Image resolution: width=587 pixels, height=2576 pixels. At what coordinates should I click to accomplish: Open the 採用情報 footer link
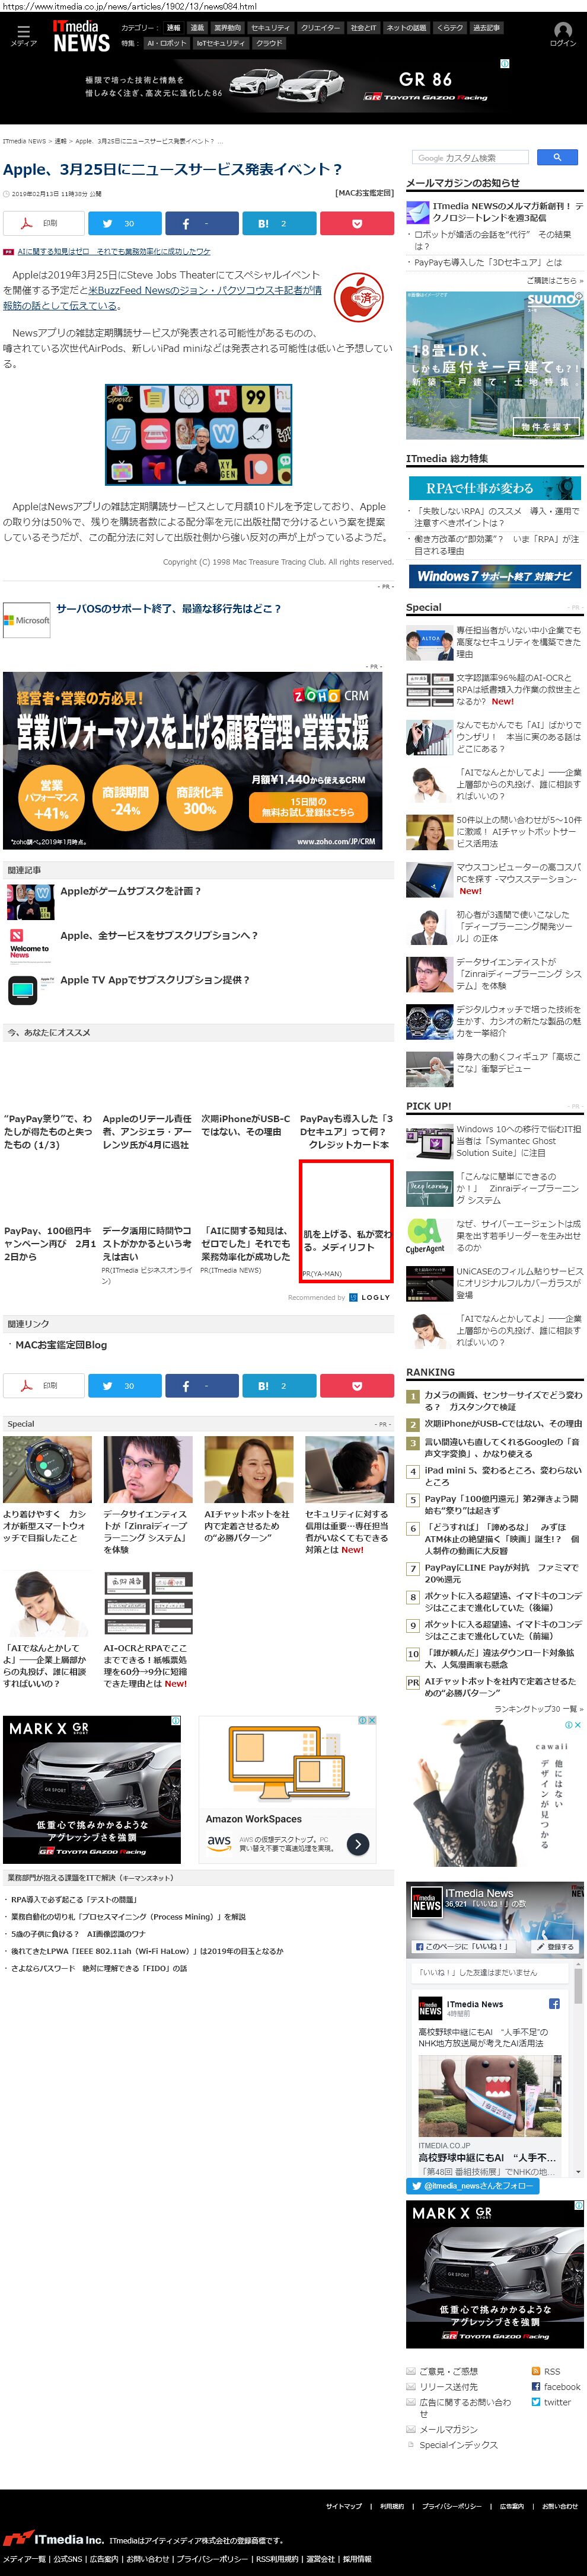[357, 2558]
